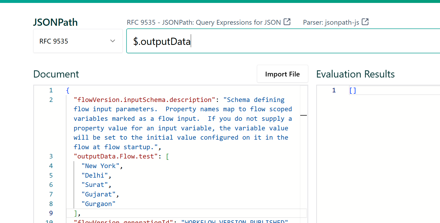Click line number 3 in Document editor
This screenshot has height=223, width=440.
point(51,156)
